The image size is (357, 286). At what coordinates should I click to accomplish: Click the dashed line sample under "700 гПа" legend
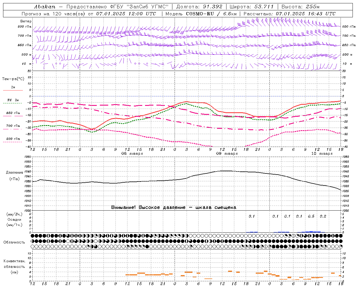13,129
